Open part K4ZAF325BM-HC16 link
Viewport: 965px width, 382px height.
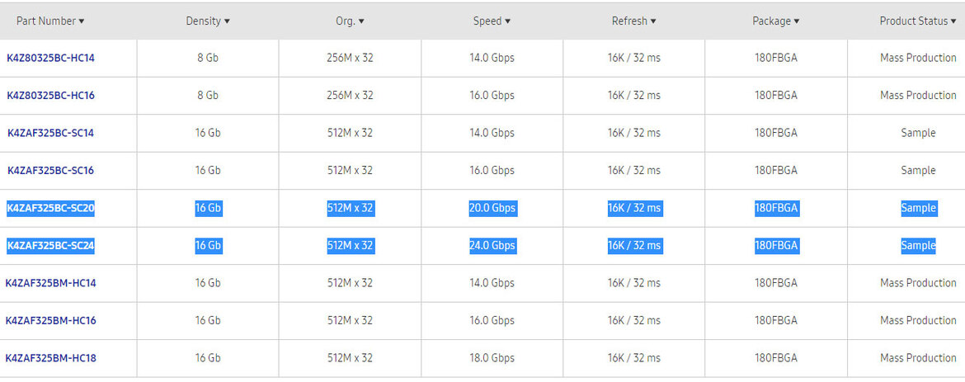[50, 321]
